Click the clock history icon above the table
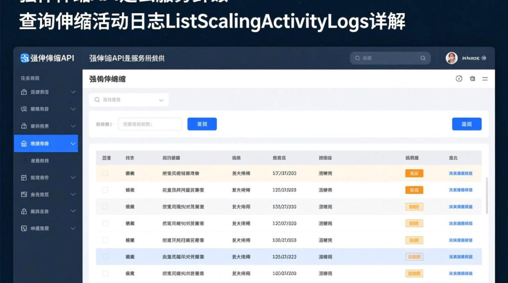 tap(459, 79)
